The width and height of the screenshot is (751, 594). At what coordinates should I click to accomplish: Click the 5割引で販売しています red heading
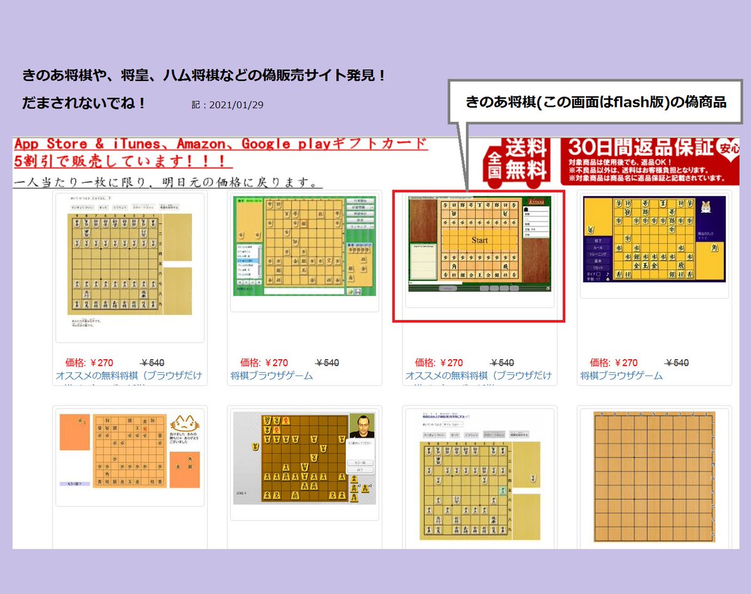click(123, 163)
